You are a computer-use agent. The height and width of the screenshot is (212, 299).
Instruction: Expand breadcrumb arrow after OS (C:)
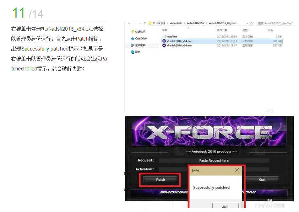(x=167, y=23)
